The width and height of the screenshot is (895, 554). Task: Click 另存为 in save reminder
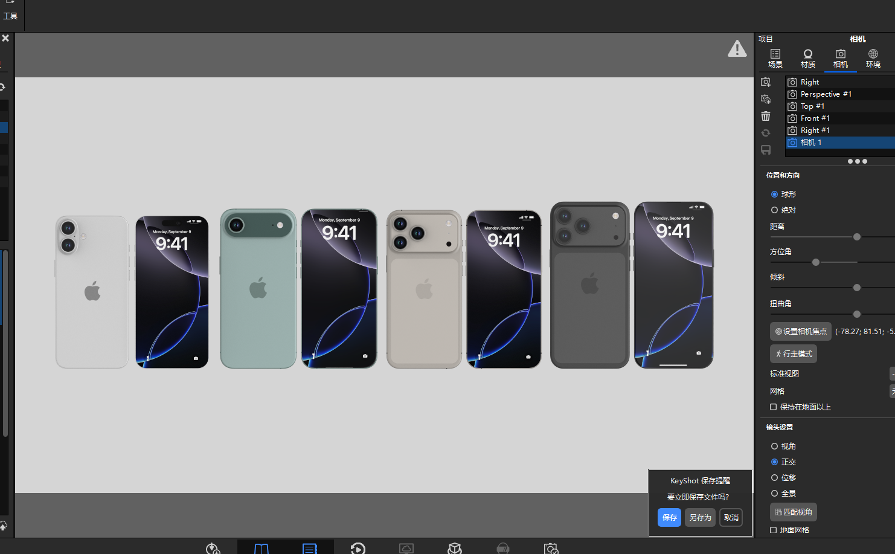coord(700,518)
